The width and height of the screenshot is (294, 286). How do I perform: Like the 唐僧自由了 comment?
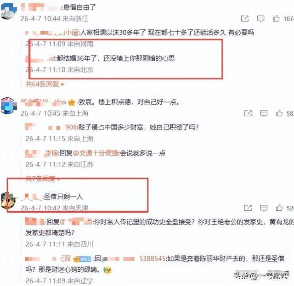[x=276, y=18]
